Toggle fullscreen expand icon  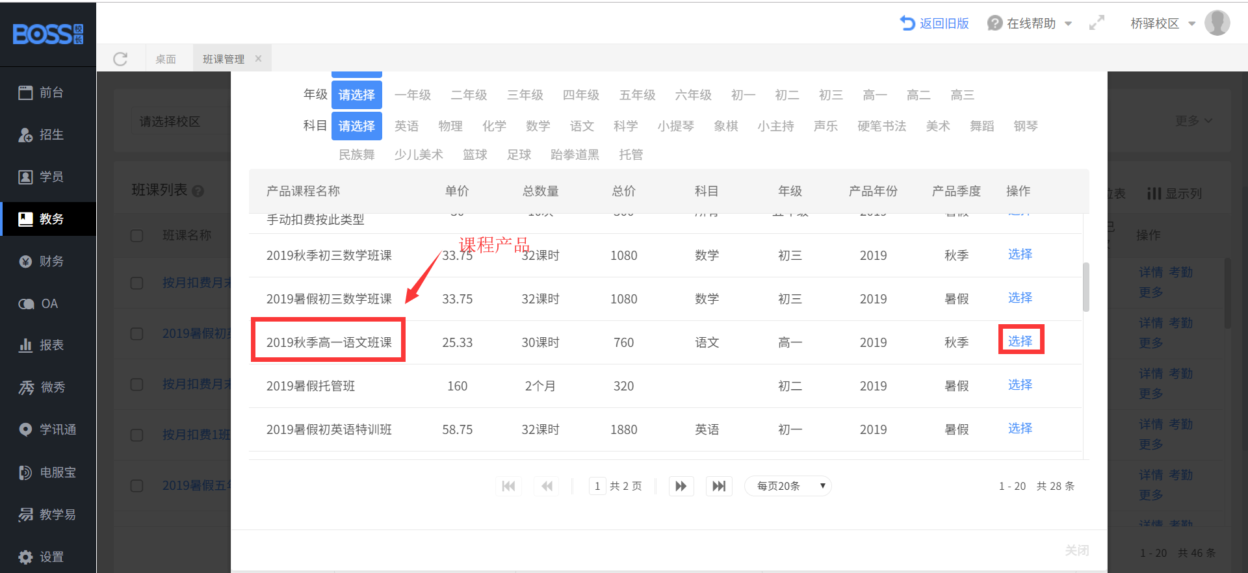(x=1097, y=23)
